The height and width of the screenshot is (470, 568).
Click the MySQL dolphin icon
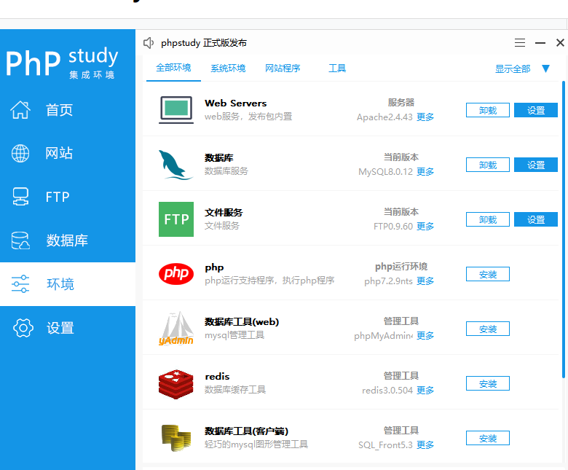pos(175,165)
